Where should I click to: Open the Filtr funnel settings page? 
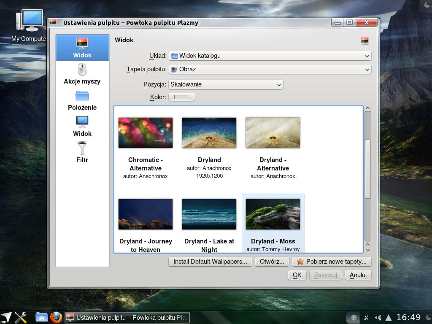coord(82,152)
